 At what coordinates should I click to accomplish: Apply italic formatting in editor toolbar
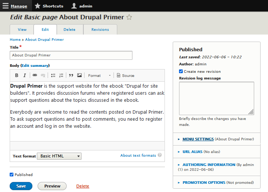25,75
